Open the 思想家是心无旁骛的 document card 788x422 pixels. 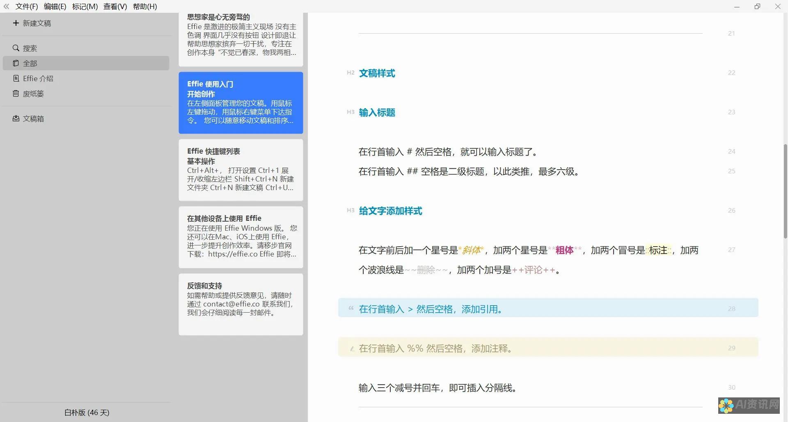click(x=241, y=39)
